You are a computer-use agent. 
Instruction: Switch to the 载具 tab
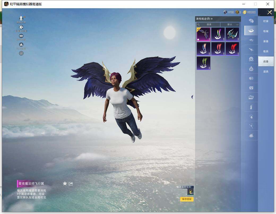[x=266, y=51]
